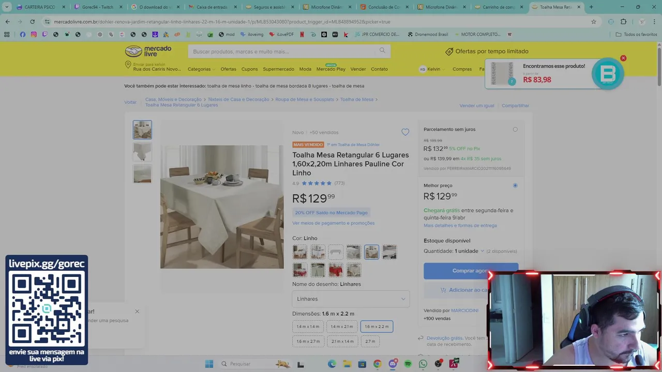Open the Quantidade 1 unidade dropdown
The width and height of the screenshot is (662, 372).
[470, 251]
